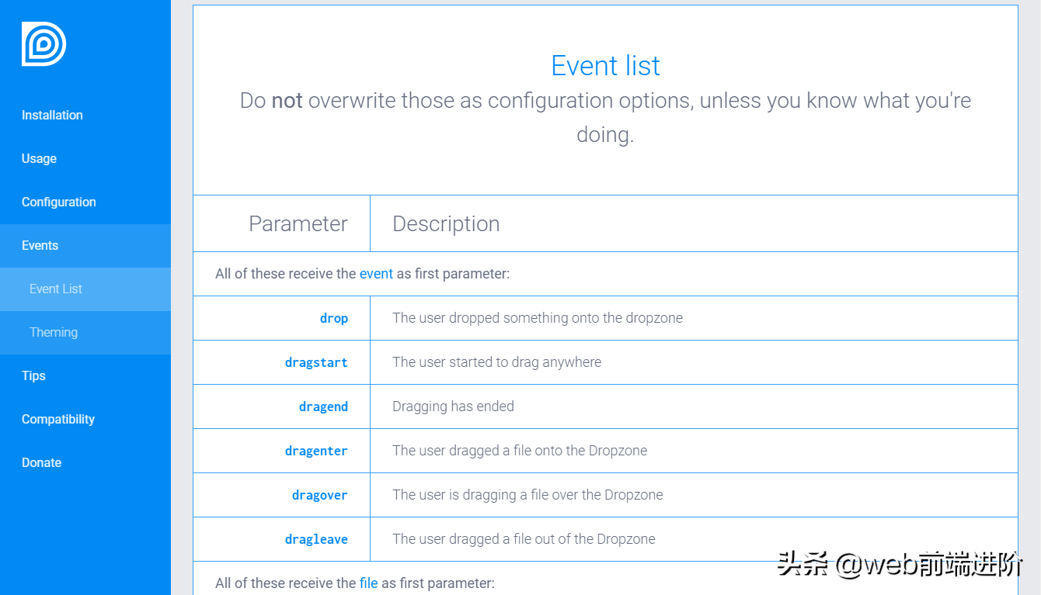Select the Parameter column header
The height and width of the screenshot is (595, 1041).
[x=298, y=223]
